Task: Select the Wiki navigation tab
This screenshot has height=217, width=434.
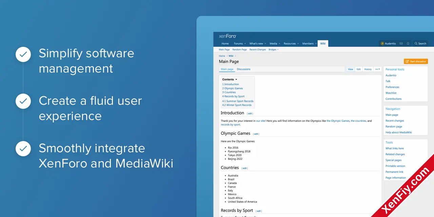Action: [323, 43]
